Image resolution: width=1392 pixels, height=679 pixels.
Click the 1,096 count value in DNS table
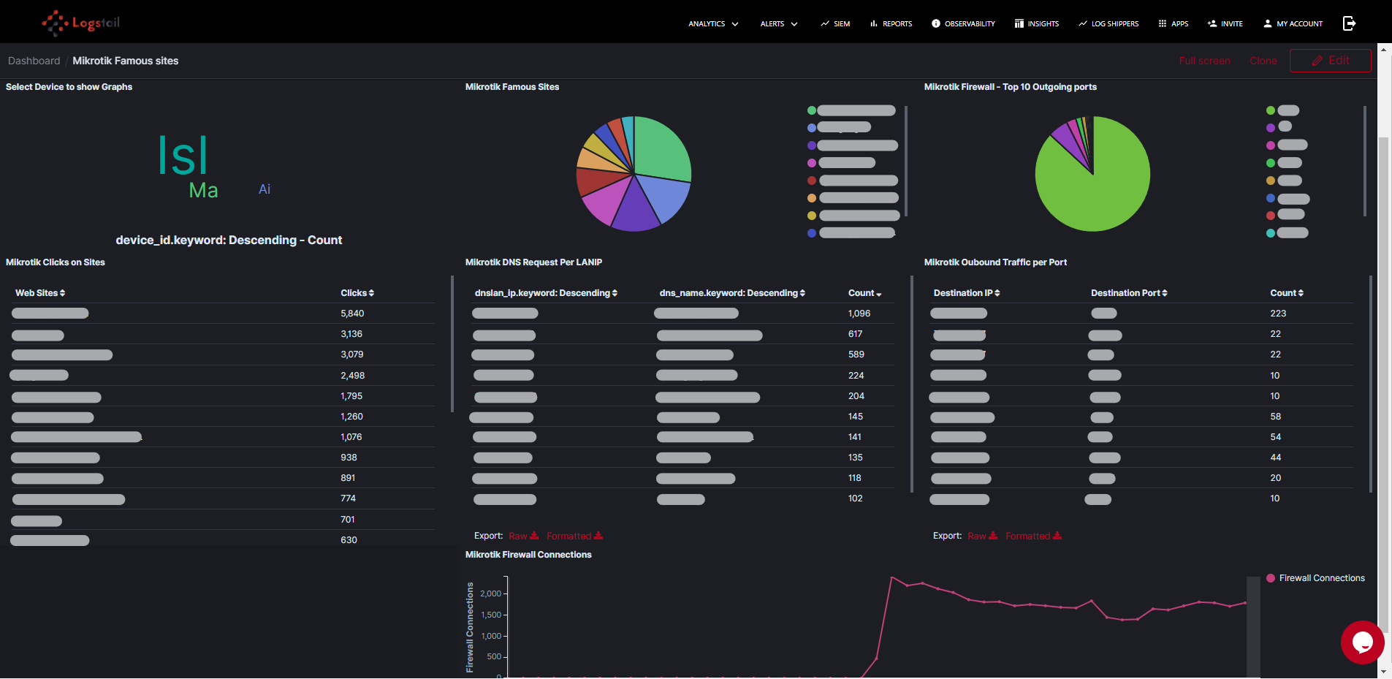tap(859, 314)
